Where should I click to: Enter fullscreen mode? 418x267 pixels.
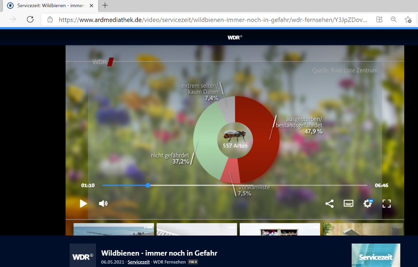(x=387, y=204)
